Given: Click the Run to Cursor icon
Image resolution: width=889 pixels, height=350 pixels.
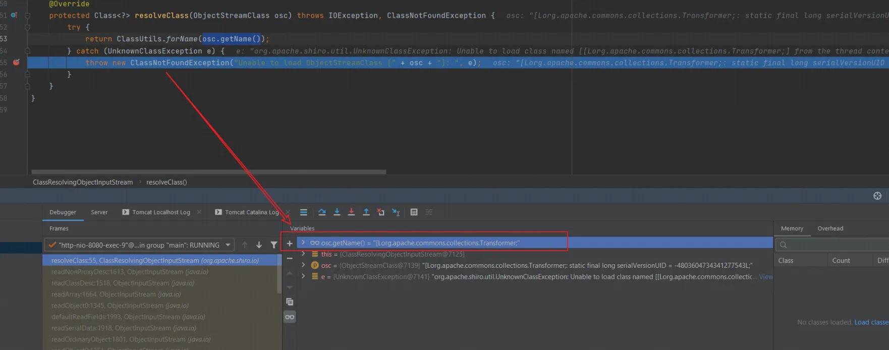Looking at the screenshot, I should coord(396,212).
